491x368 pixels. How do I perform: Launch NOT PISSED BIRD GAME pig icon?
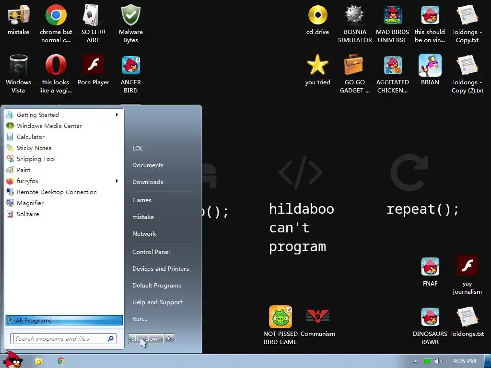point(280,317)
